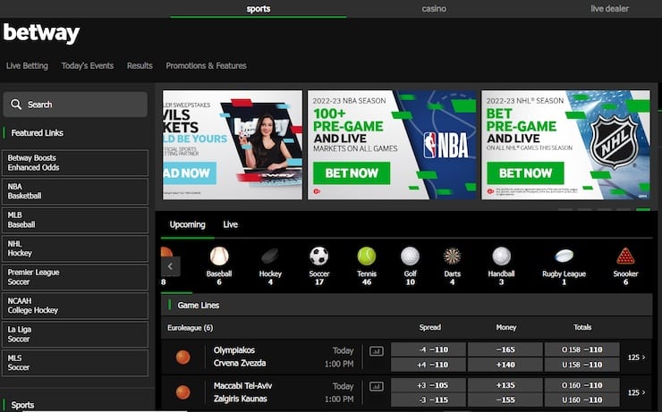Select the Darts board icon
Screen dimensions: 662x412
452,256
